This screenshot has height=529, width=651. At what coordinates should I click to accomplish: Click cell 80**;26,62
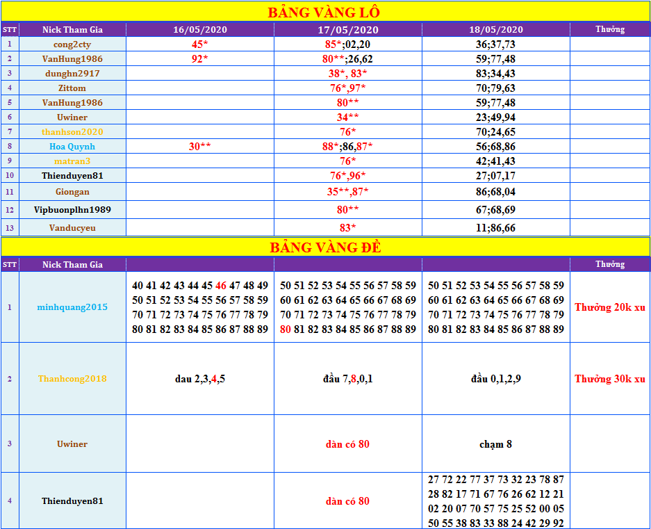point(347,58)
